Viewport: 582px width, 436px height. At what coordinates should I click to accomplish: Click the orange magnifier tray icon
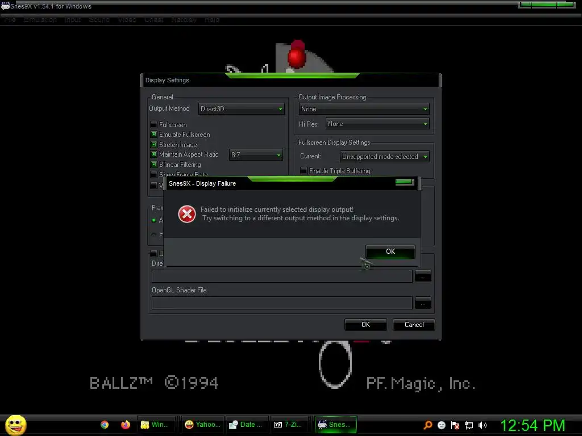(x=428, y=425)
